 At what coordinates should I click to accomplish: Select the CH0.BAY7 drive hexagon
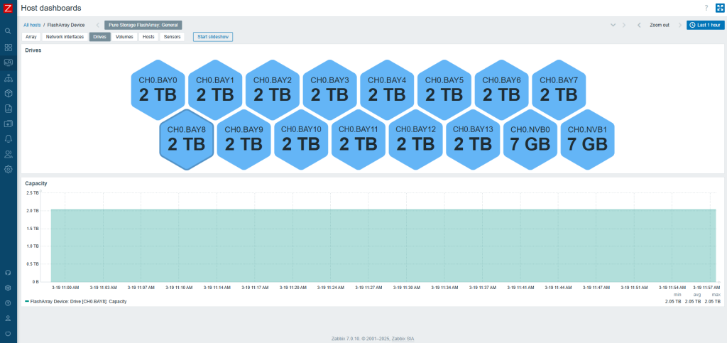point(559,90)
